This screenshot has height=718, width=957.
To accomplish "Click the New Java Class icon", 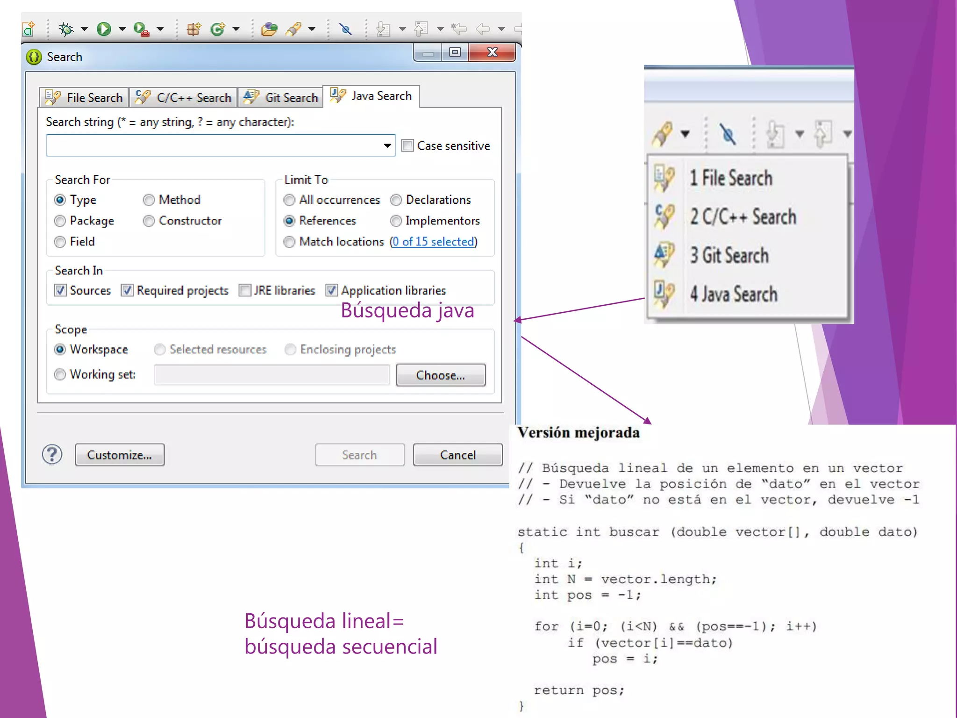I will click(218, 29).
